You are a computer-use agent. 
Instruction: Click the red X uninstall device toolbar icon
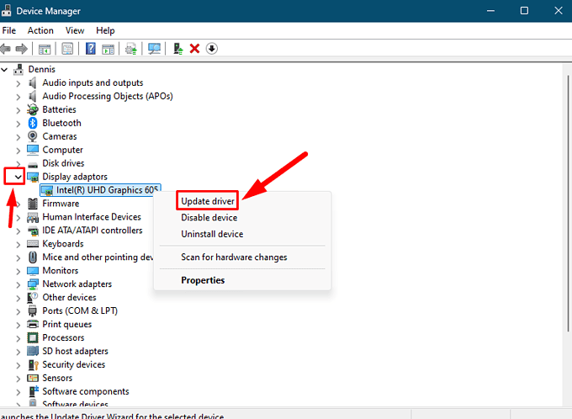(194, 49)
